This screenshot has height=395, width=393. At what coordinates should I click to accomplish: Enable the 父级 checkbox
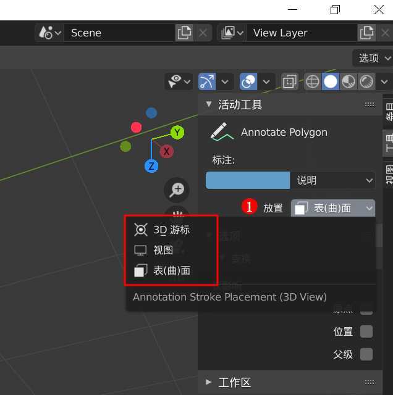click(366, 354)
